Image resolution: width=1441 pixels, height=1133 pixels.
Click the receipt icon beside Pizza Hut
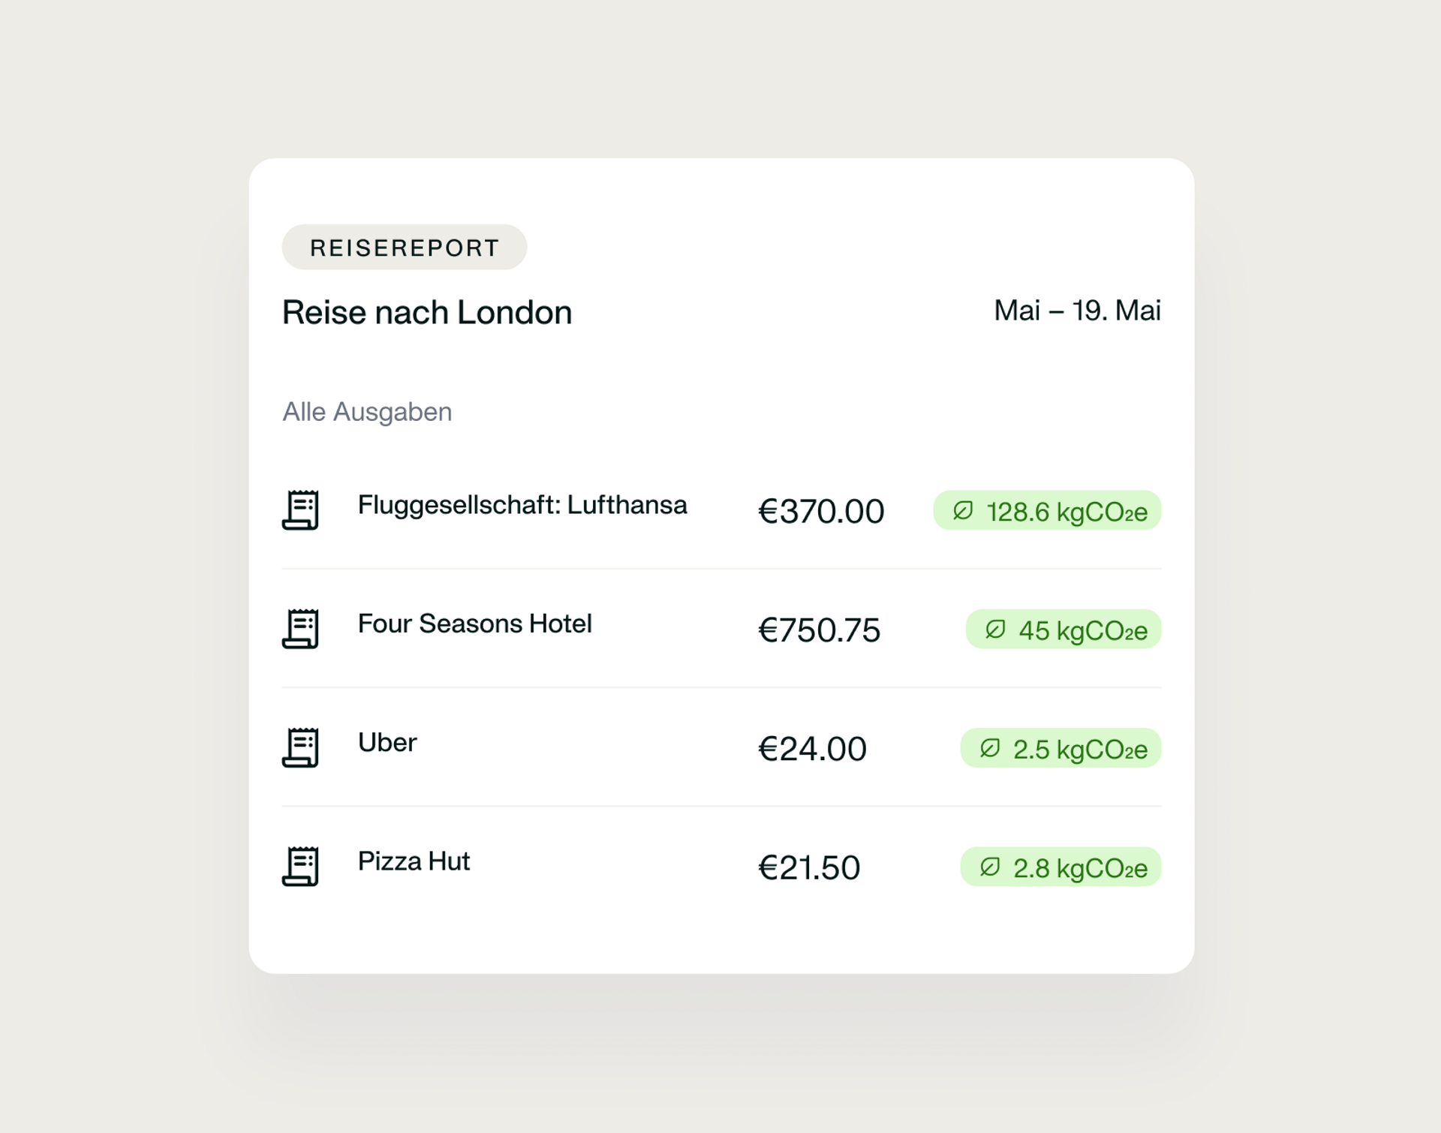pyautogui.click(x=300, y=867)
